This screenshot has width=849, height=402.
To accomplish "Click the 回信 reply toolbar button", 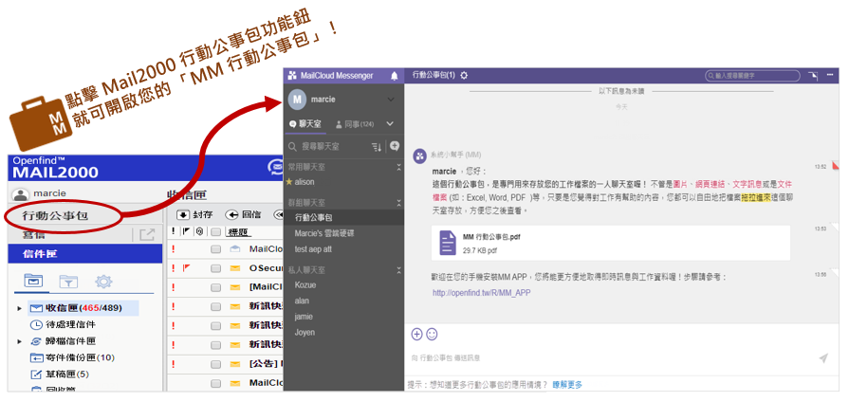I will [243, 215].
